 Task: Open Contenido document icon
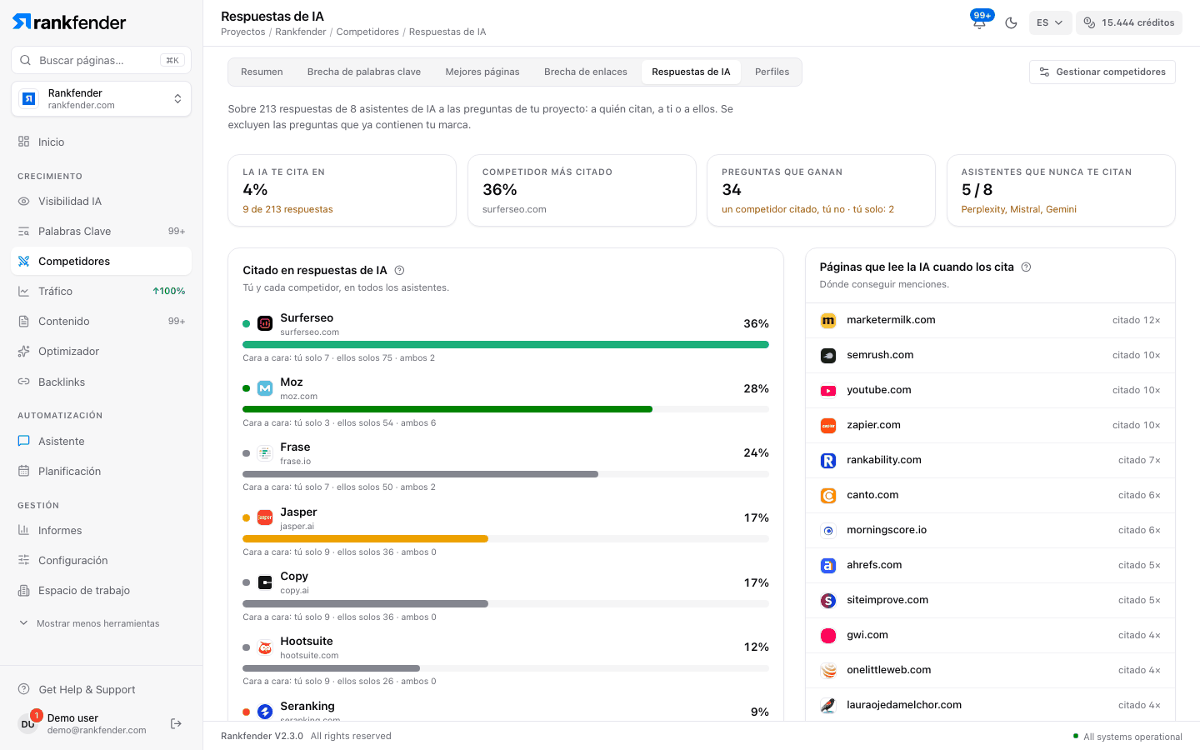pos(23,321)
